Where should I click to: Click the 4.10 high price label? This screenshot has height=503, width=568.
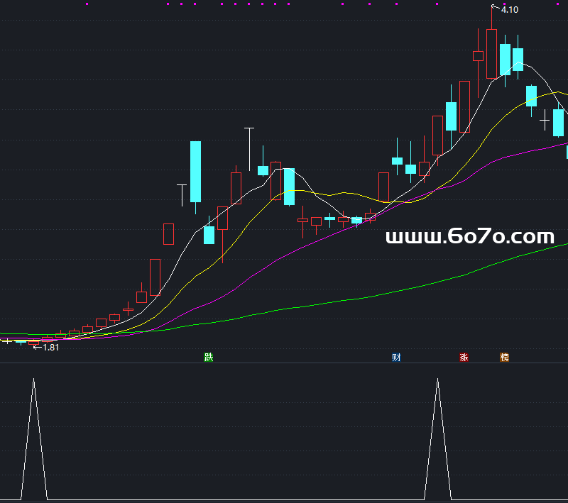point(509,10)
